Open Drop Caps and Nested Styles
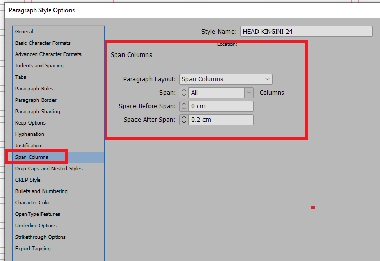This screenshot has height=261, width=380. click(x=49, y=169)
